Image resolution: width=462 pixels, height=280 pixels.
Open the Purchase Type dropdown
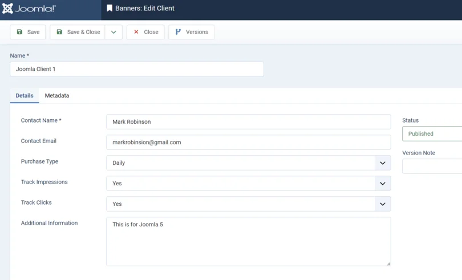[x=249, y=163]
